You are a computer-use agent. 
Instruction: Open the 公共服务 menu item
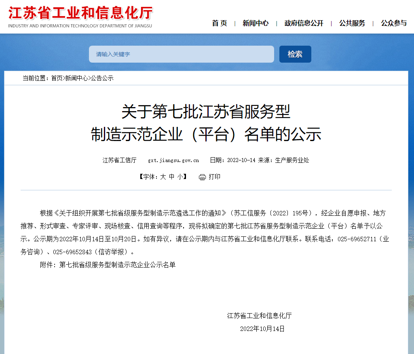click(351, 23)
